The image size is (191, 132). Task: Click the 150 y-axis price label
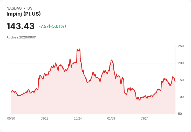coord(181,80)
